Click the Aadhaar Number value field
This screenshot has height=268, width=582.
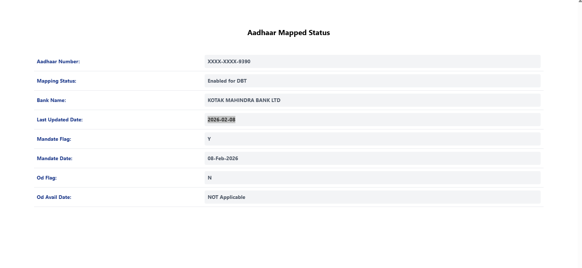(372, 61)
